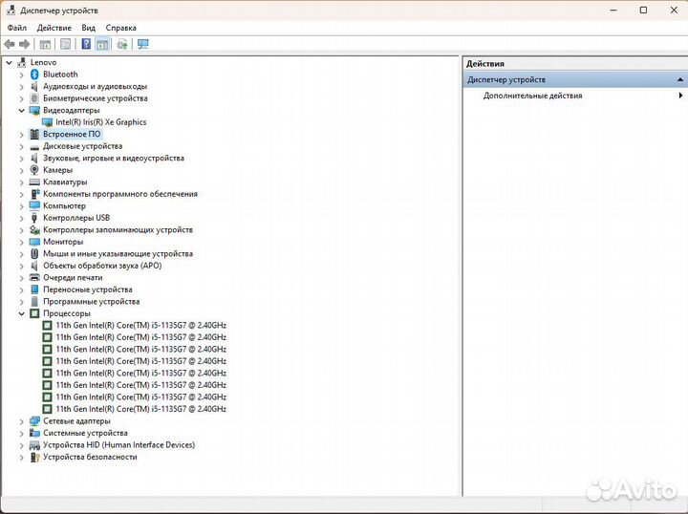Select Intel(R) Iris(R) Xe Graphics device
The width and height of the screenshot is (688, 514).
(x=101, y=122)
